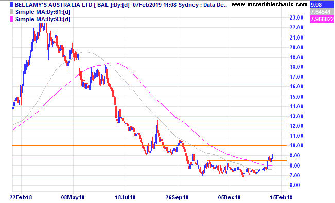
Task: Click the 22.00 price axis label
Action: (x=296, y=28)
